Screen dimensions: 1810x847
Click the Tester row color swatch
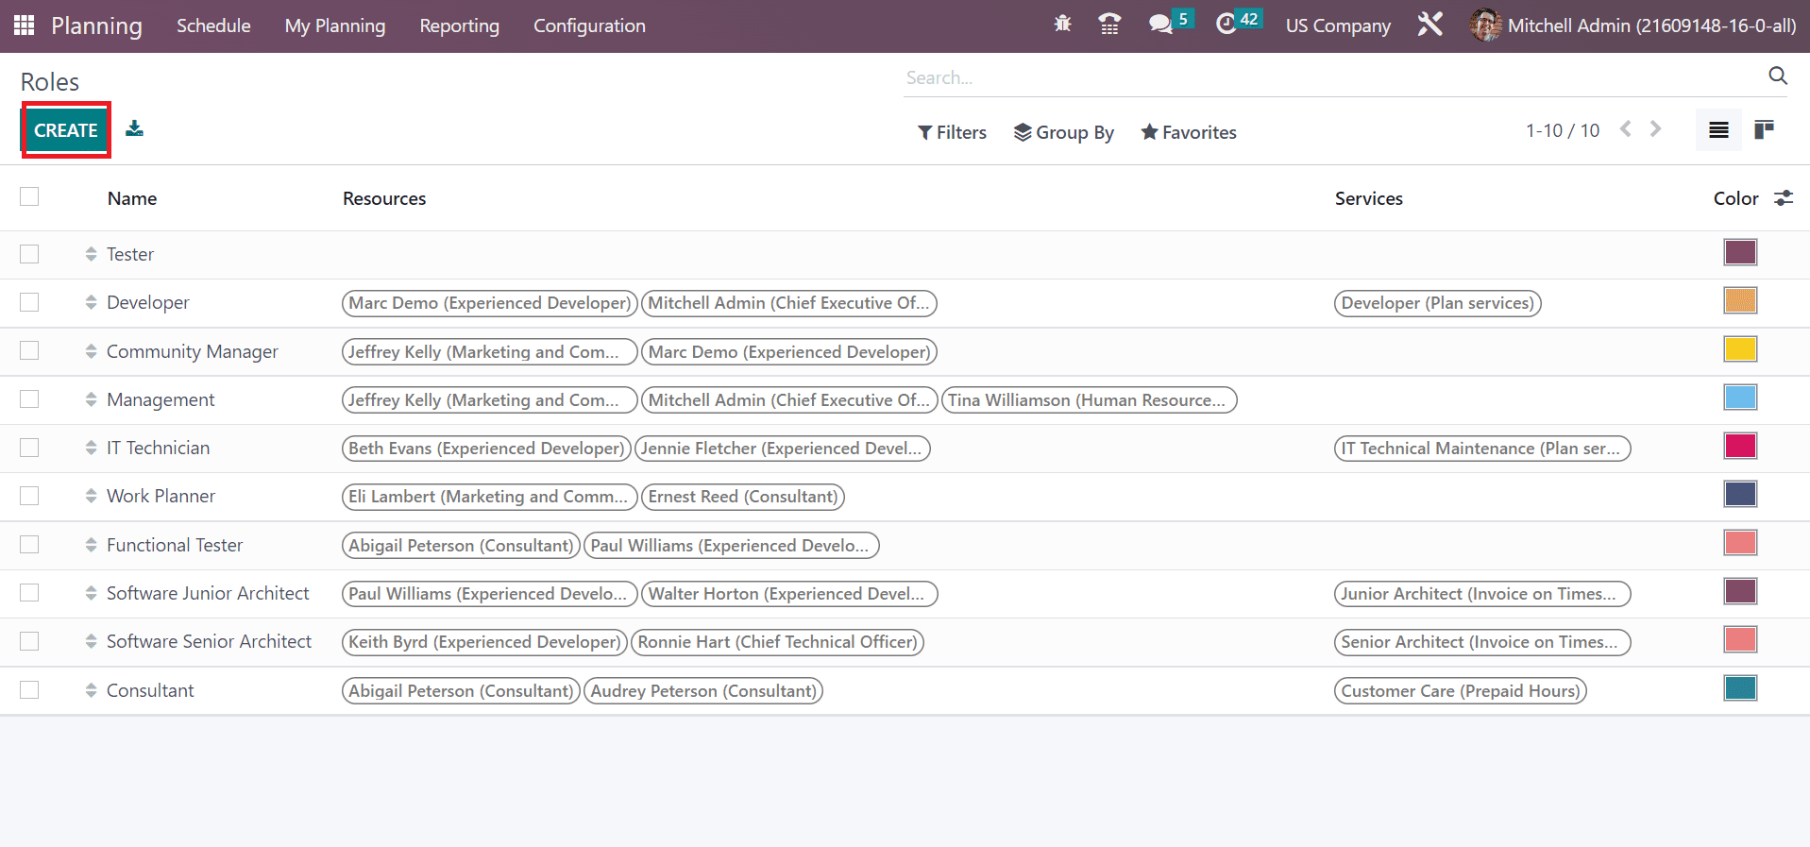1740,252
